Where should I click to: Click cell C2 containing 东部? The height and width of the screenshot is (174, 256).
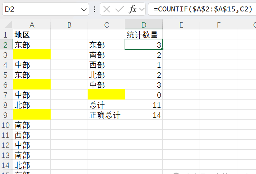[106, 45]
